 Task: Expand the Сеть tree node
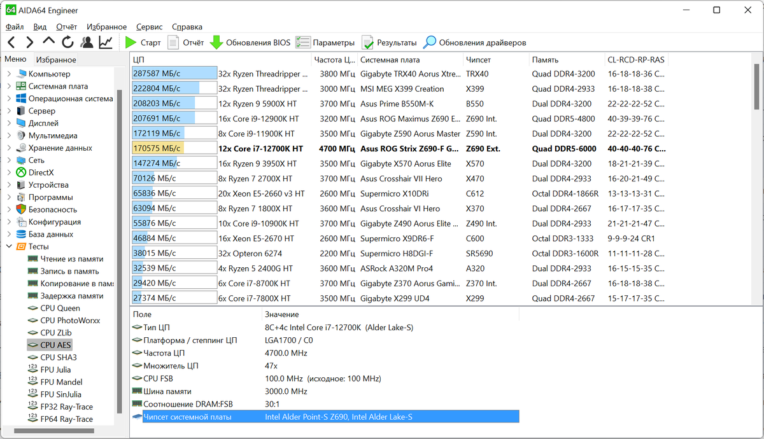(x=9, y=160)
